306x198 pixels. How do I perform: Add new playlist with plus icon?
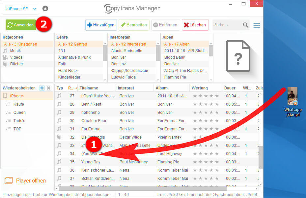click(x=42, y=88)
